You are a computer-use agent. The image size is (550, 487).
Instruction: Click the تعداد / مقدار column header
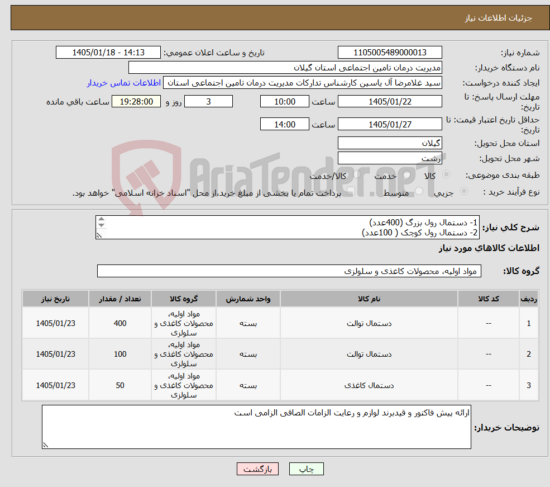pos(120,299)
